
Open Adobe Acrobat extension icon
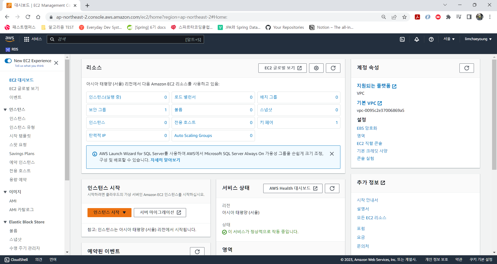(417, 17)
